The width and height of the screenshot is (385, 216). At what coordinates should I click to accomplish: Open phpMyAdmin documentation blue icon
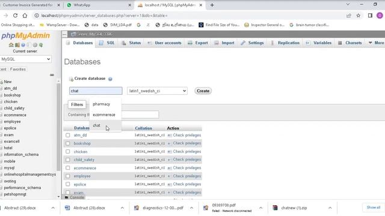click(x=23, y=45)
